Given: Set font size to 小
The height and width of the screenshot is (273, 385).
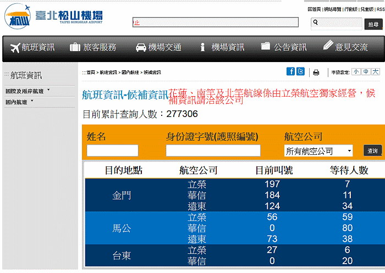Looking at the screenshot, I should coord(356,72).
